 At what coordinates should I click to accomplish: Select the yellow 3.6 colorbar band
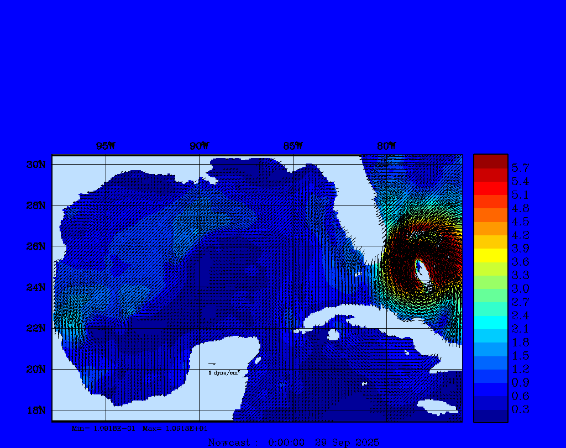[x=490, y=255]
